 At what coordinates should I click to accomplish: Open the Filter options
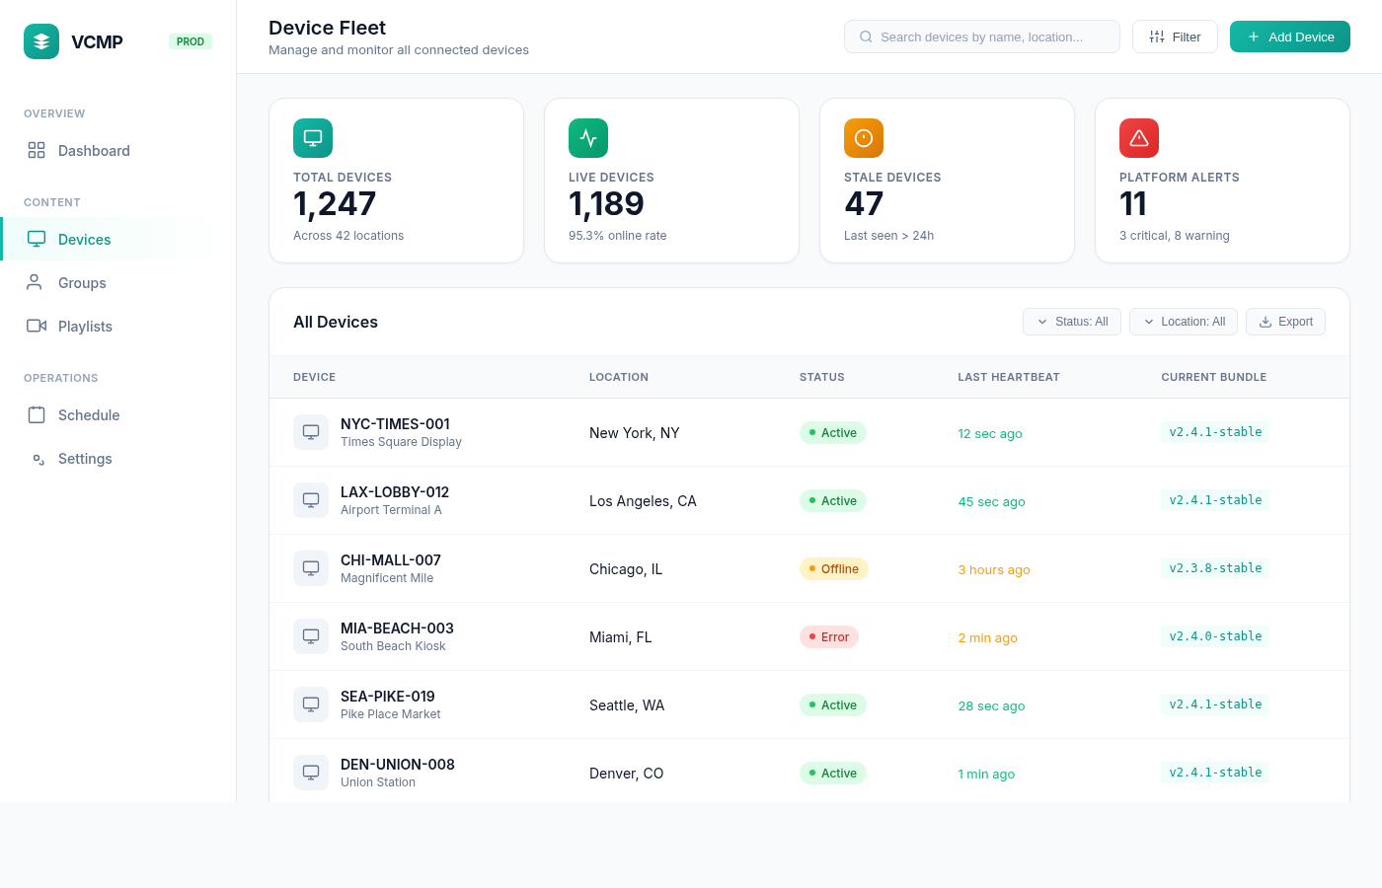pos(1175,37)
